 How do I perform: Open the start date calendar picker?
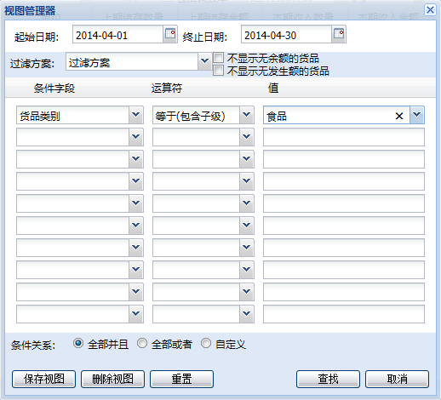[170, 34]
